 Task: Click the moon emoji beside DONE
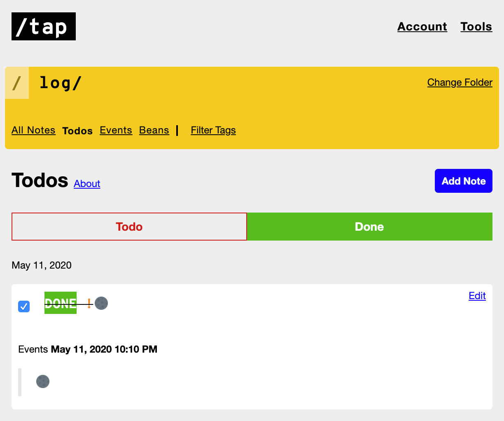(101, 303)
